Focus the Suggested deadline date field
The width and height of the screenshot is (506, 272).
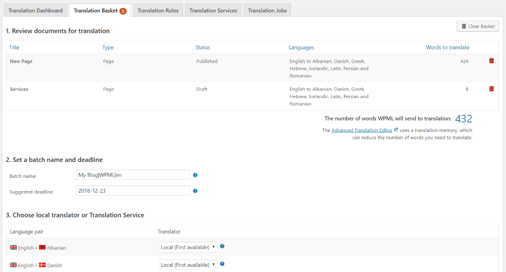[133, 191]
